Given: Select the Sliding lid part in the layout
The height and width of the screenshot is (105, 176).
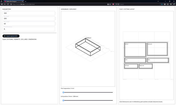Looking at the screenshot, I should 157,49.
